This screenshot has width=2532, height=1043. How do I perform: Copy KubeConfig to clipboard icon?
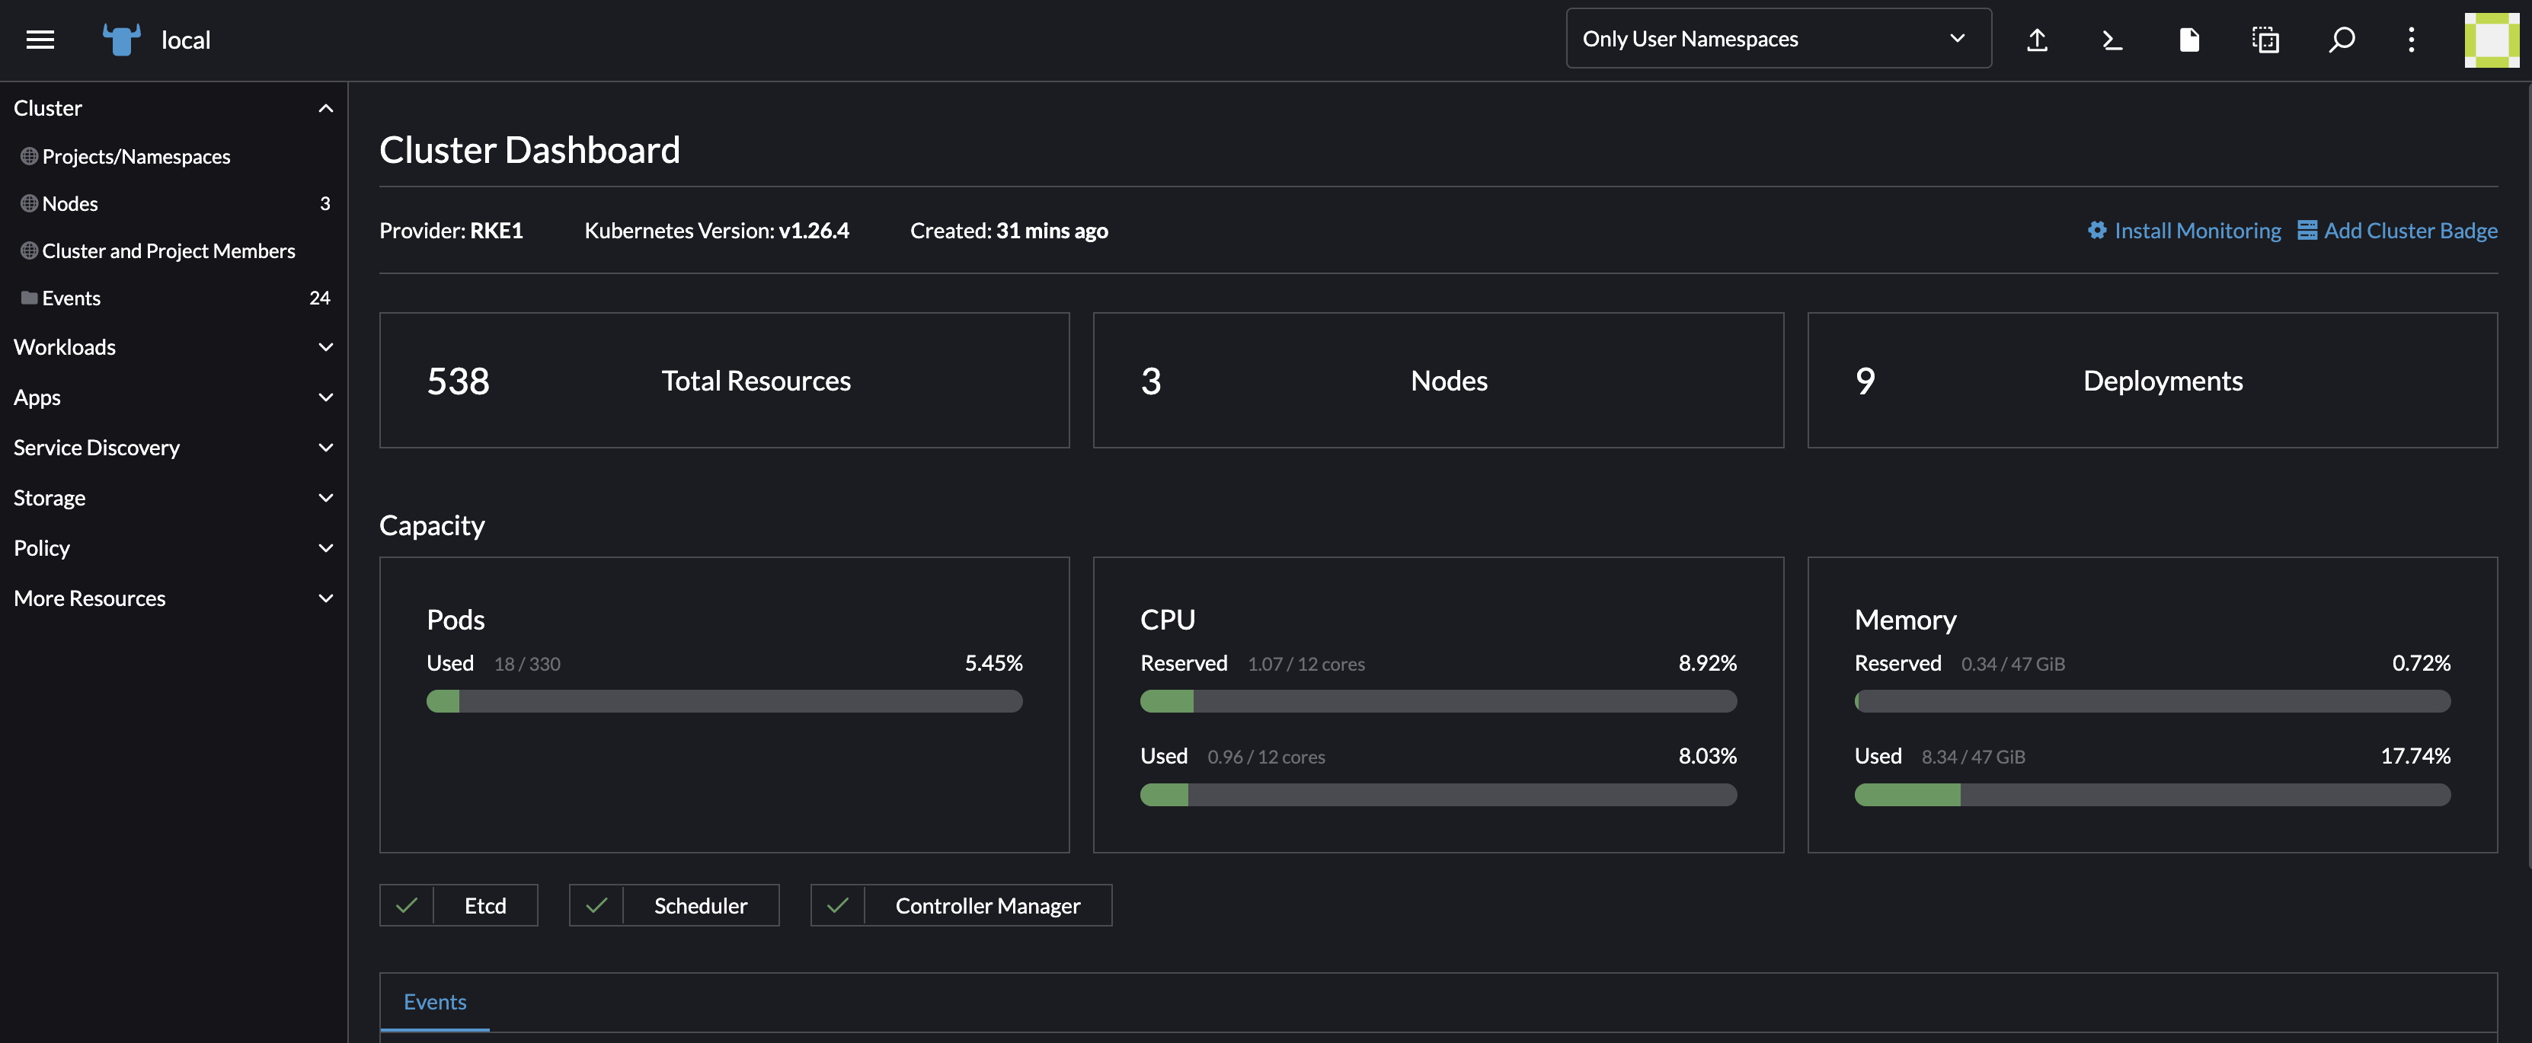(x=2265, y=40)
